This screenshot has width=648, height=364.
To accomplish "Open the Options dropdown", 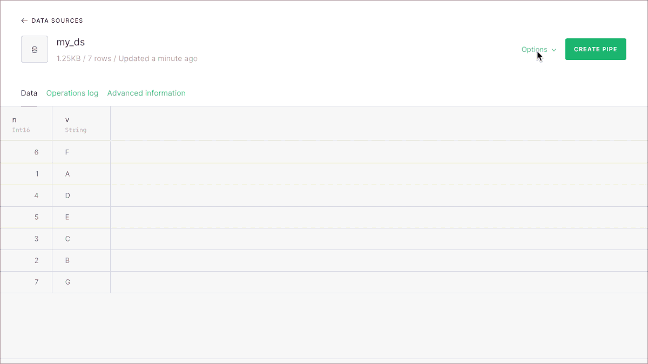I will [x=534, y=49].
